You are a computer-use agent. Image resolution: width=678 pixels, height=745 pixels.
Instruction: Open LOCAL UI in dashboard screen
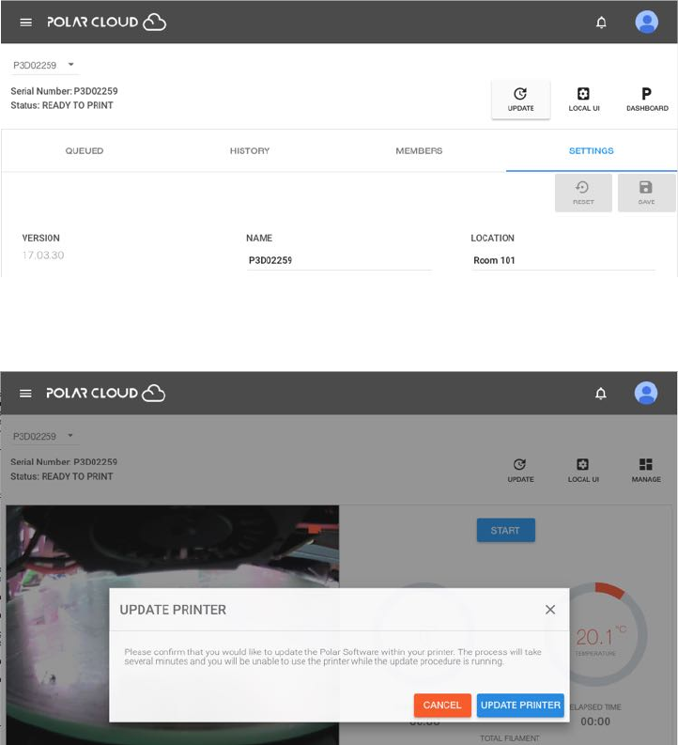583,471
